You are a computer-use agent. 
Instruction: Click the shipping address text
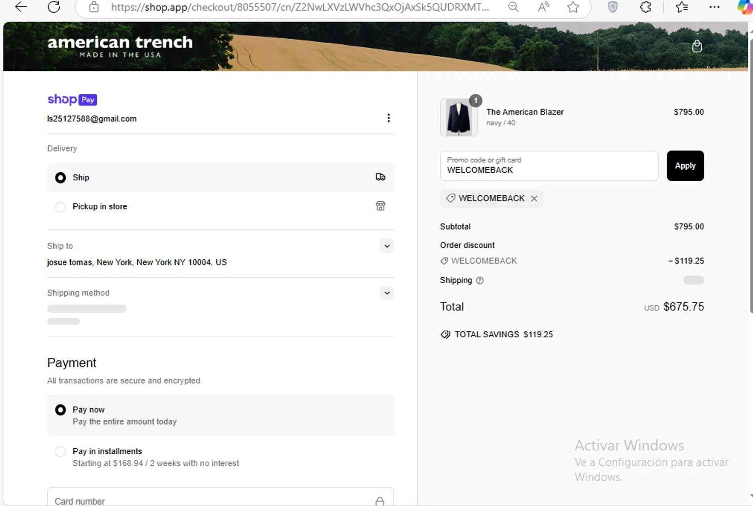pos(137,263)
